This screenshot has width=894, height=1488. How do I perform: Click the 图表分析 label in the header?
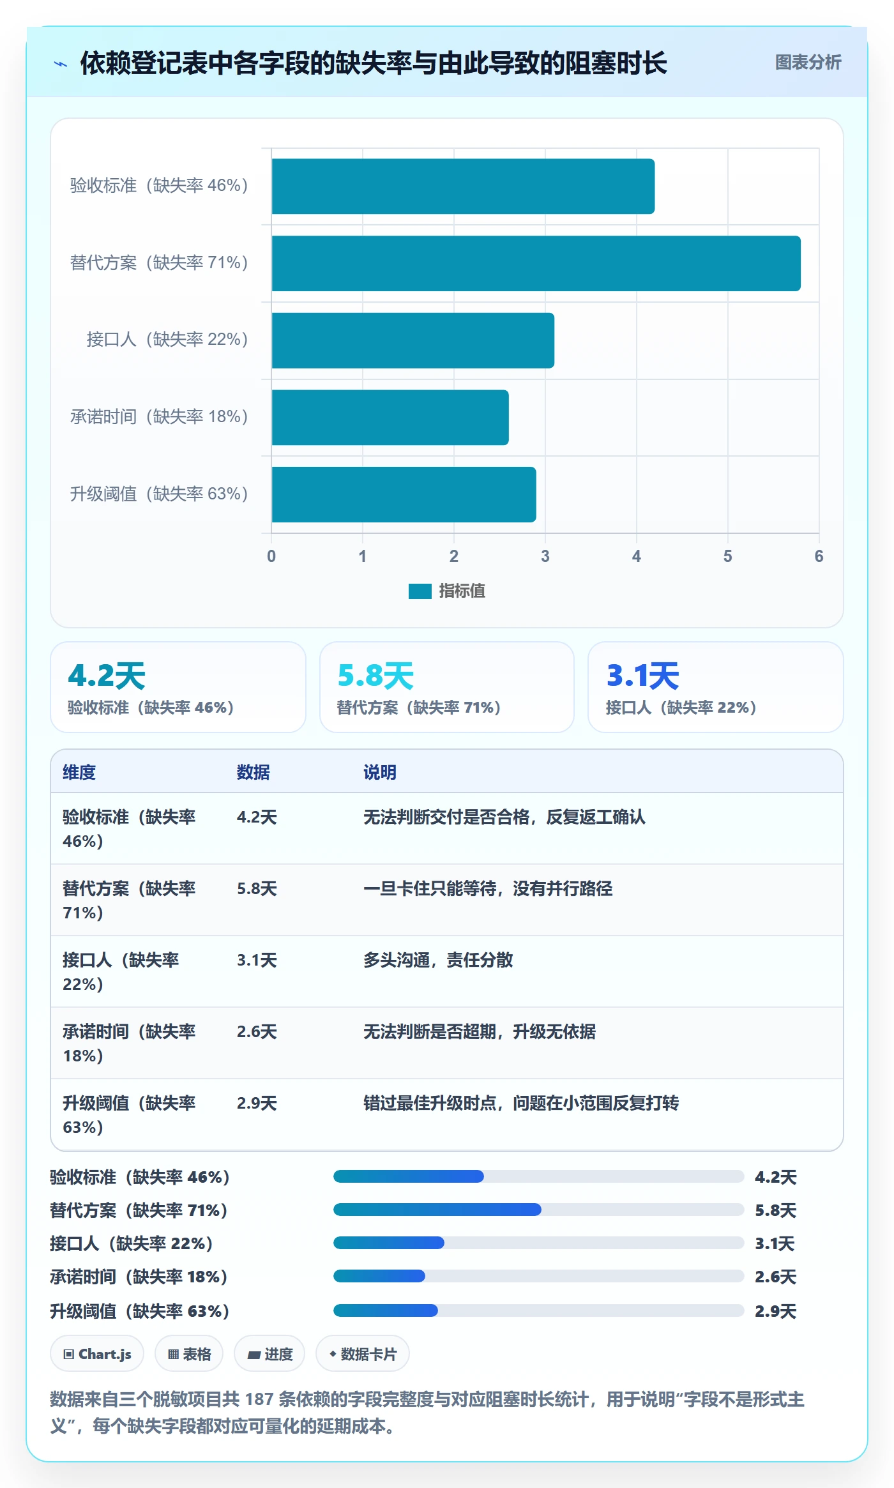[x=808, y=63]
